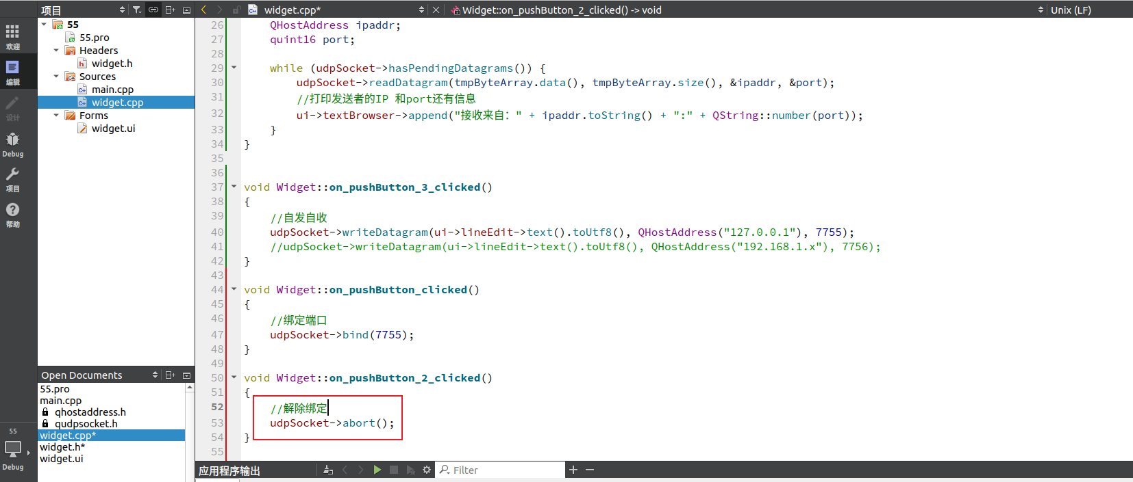
Task: Close the Open Documents panel
Action: tap(186, 375)
